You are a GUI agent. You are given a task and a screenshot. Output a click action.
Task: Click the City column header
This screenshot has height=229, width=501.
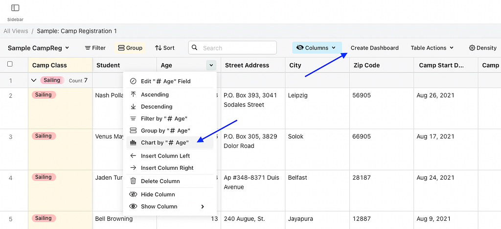coord(317,65)
